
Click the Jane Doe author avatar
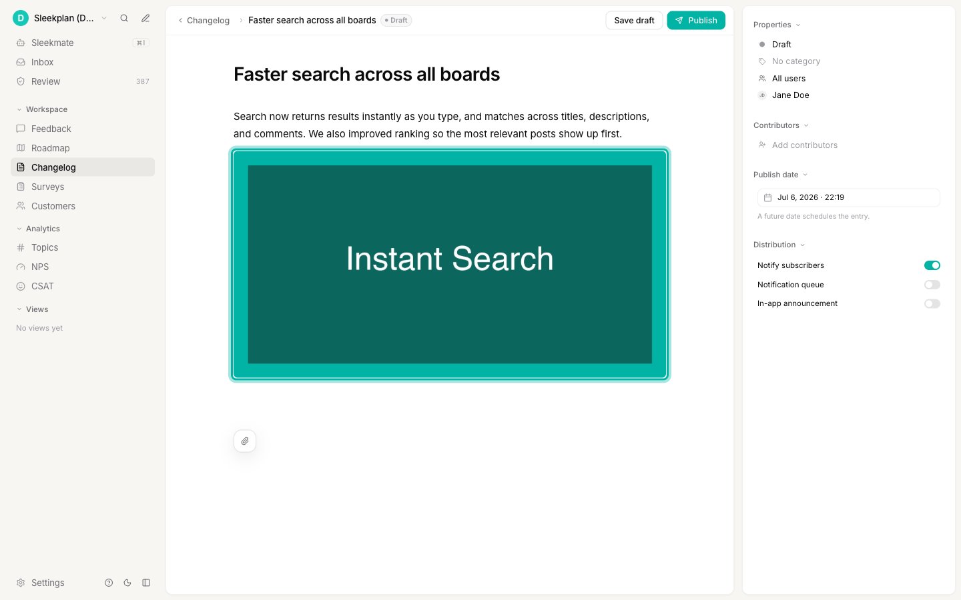[762, 95]
